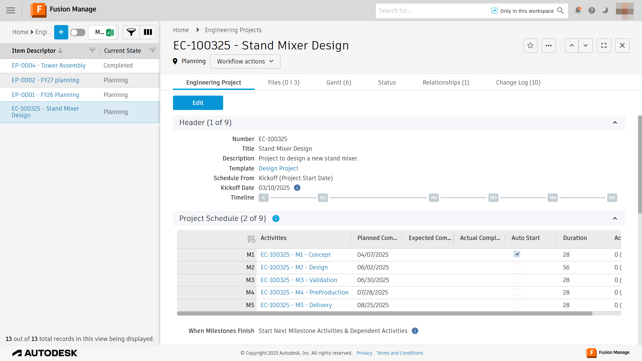Open the Workflow actions dropdown

pos(245,62)
